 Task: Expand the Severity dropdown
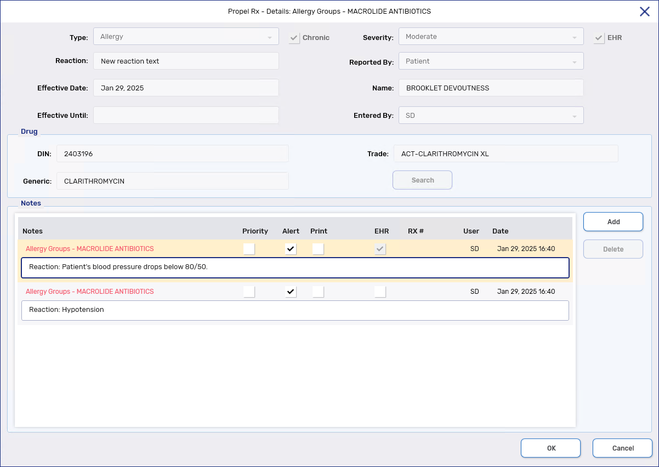(491, 37)
